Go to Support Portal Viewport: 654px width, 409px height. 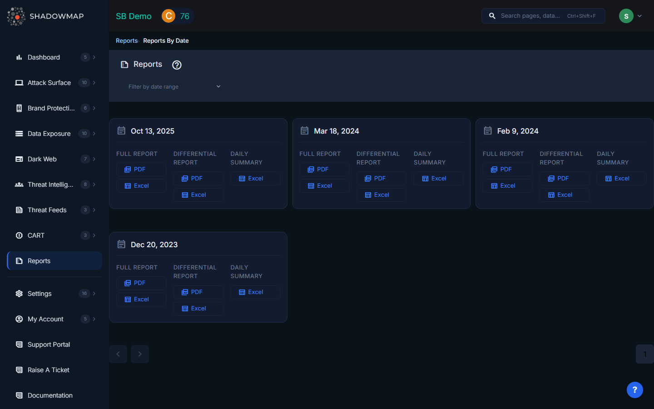49,344
